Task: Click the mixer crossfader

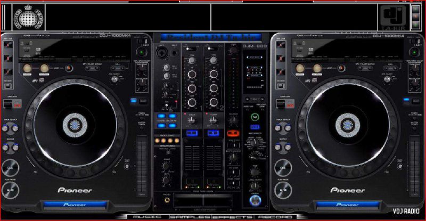Action: pyautogui.click(x=203, y=201)
